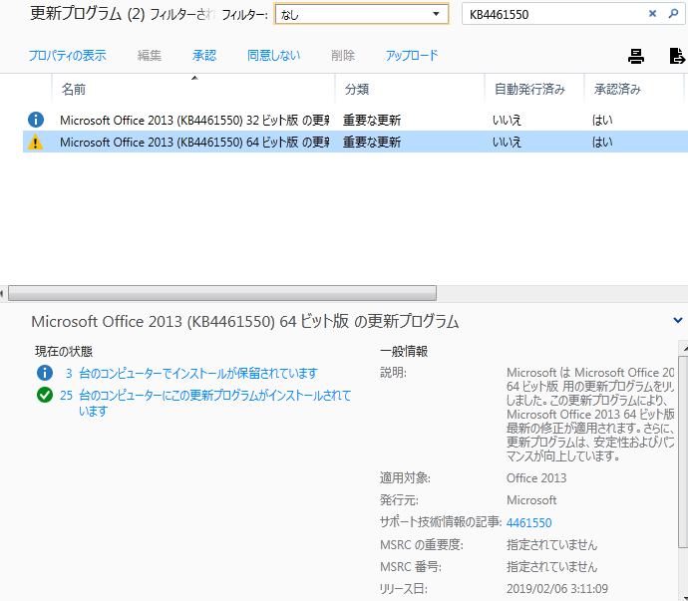Select the Office 2013 64 ビット版 update row

[355, 143]
